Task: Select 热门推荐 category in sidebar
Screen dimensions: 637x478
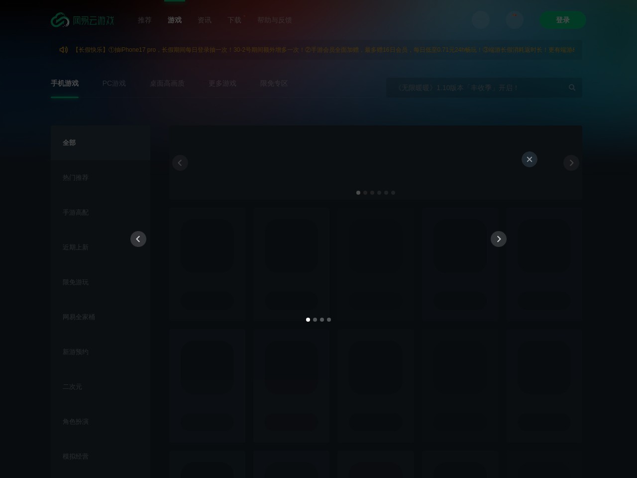Action: click(x=75, y=178)
